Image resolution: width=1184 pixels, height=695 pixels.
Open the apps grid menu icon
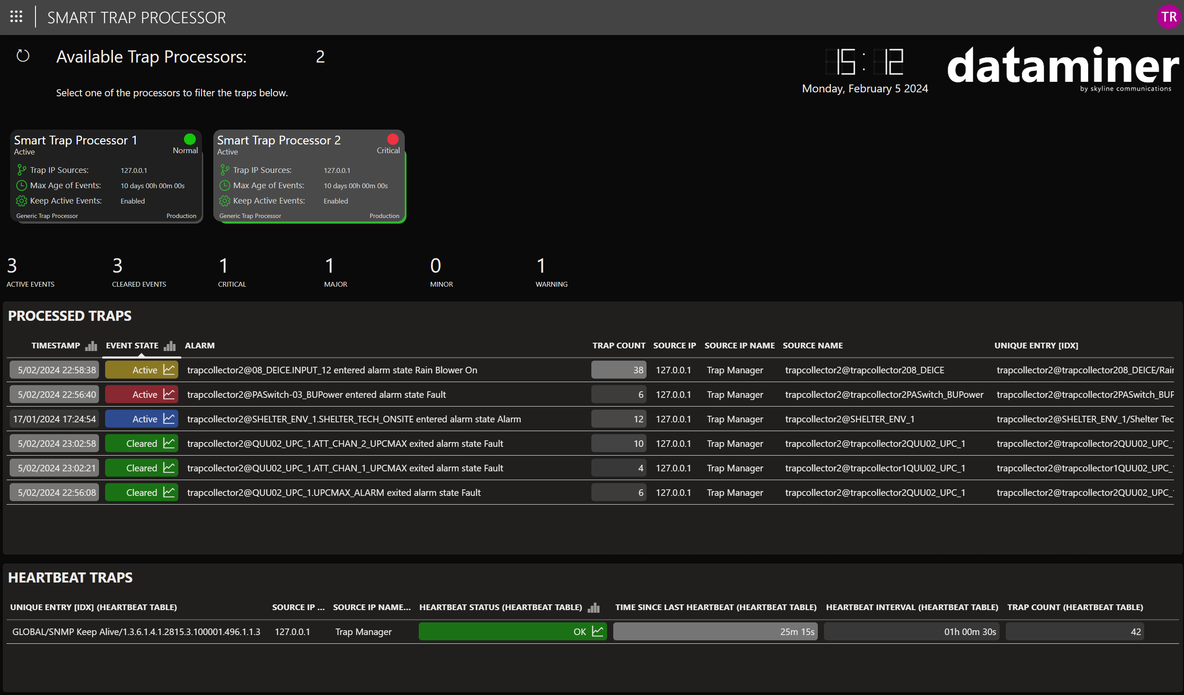[17, 17]
